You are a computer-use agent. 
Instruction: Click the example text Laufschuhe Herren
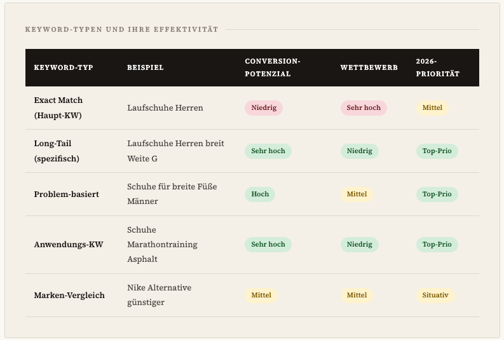165,108
